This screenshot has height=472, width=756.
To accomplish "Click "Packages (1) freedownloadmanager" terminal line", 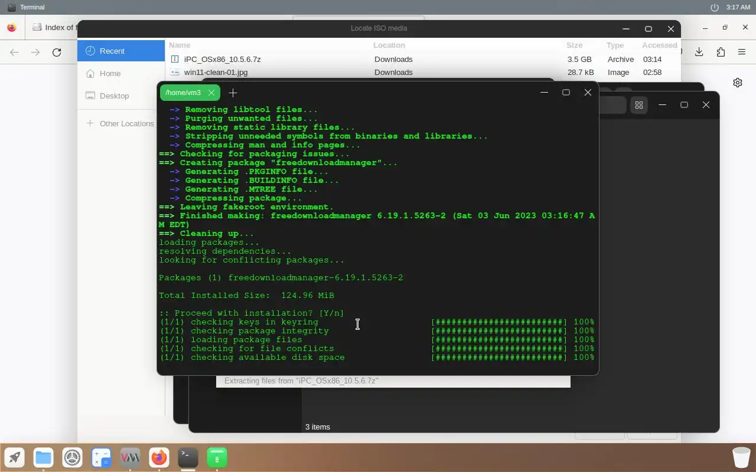I will [281, 277].
